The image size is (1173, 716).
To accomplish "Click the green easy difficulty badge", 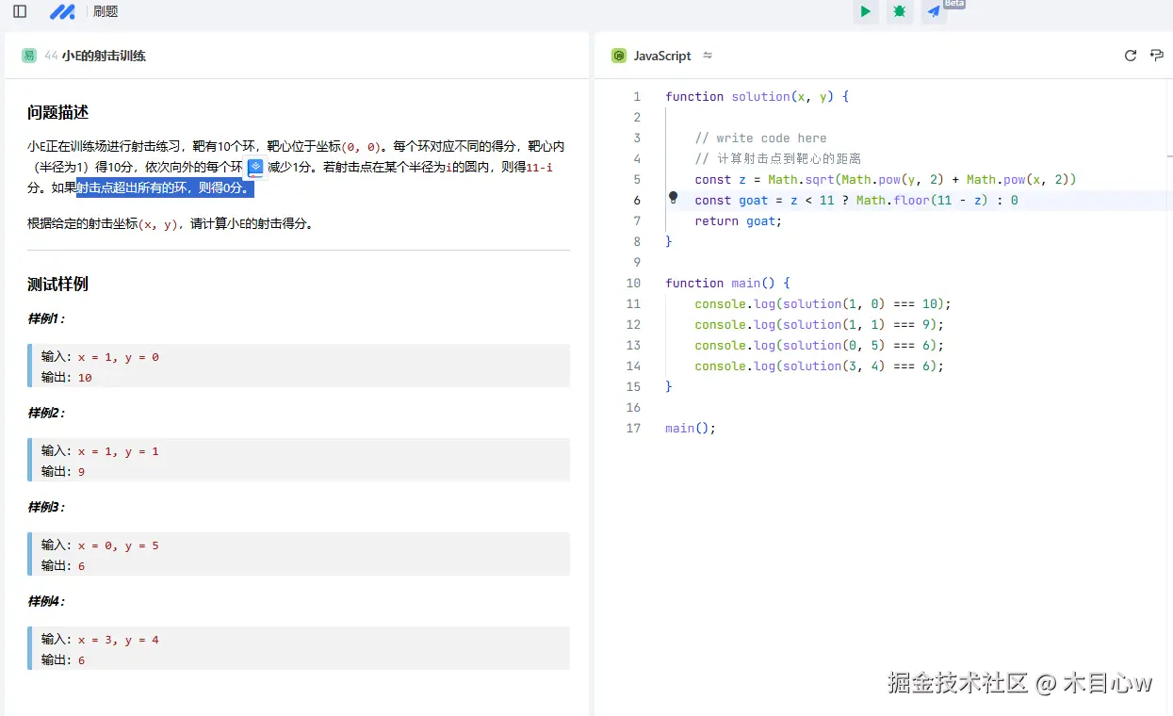I will tap(29, 56).
